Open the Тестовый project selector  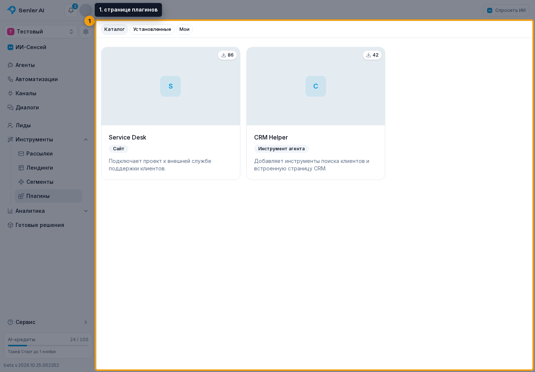click(40, 32)
